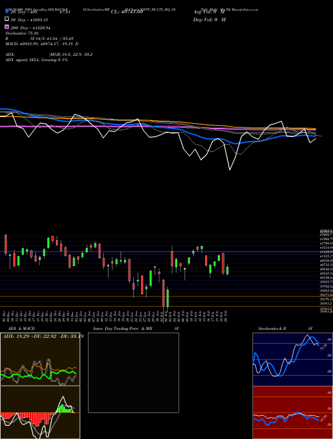Click the 'Avg Vol: 0 M' label

(x=209, y=12)
